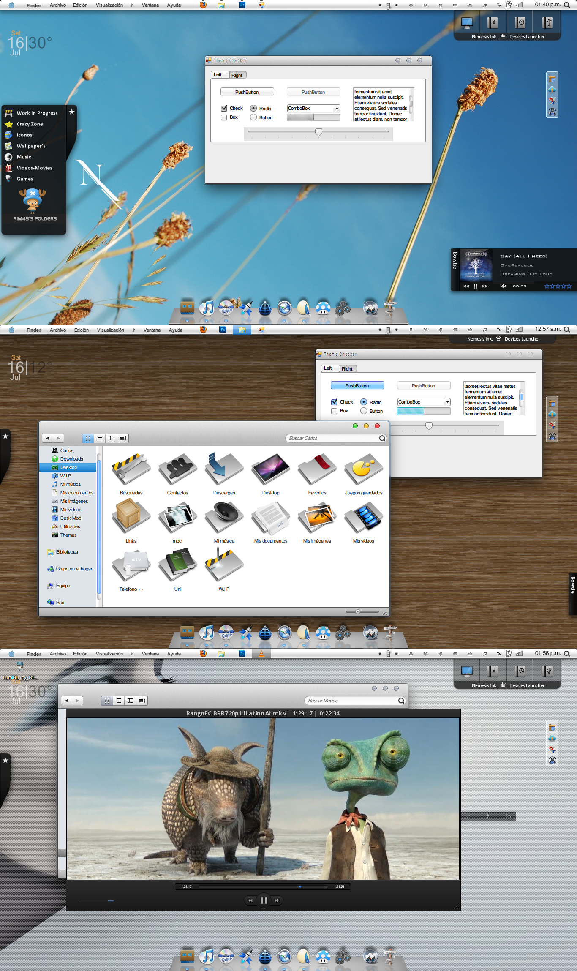
Task: Select Downloads in the Carlos window sidebar
Action: click(68, 459)
